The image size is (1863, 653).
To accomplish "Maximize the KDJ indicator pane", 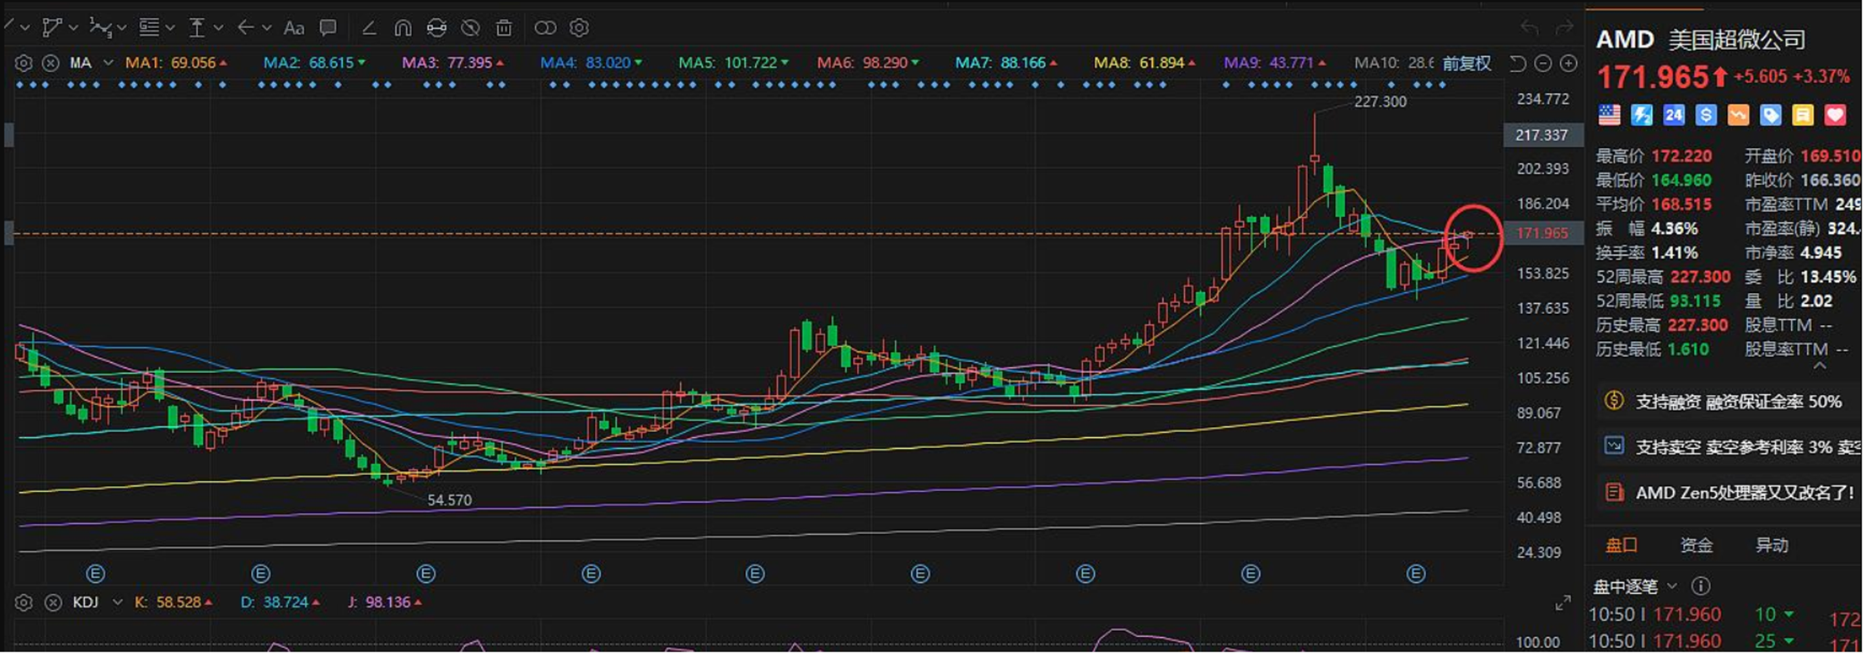I will (1563, 603).
